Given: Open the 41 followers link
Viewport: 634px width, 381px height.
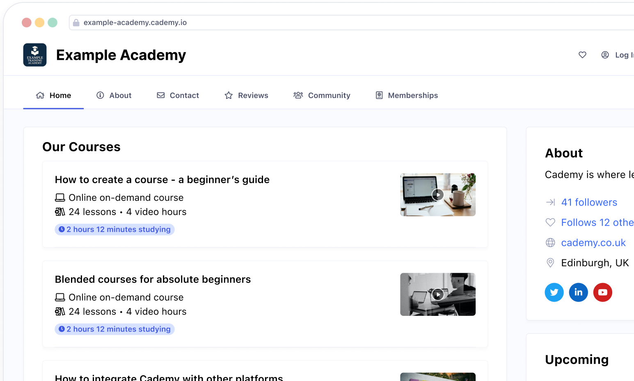Looking at the screenshot, I should pos(589,202).
